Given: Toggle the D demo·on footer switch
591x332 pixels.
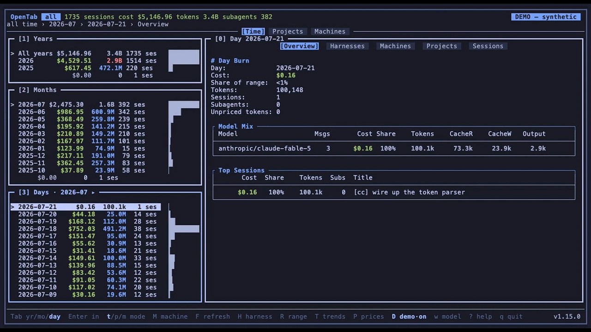Looking at the screenshot, I should click(409, 317).
